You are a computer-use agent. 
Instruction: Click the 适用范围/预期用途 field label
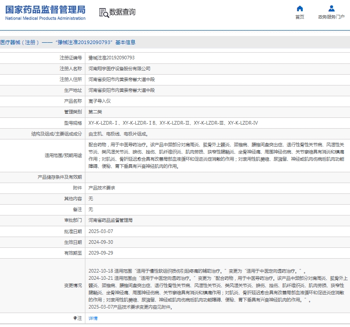click(x=63, y=155)
